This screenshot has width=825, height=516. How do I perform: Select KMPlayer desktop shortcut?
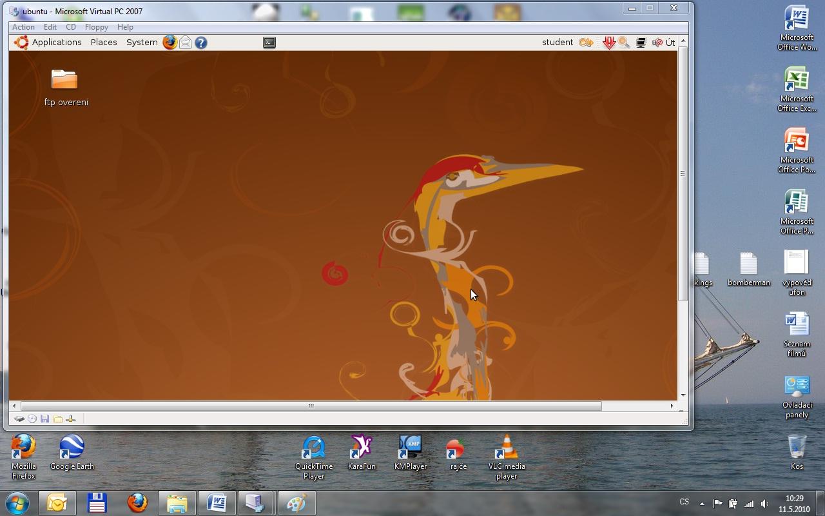[x=411, y=452]
